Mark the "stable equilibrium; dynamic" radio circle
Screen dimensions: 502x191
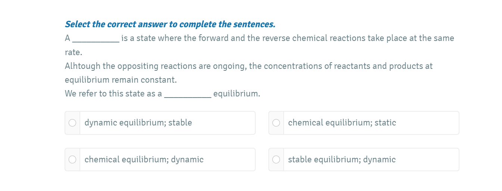coord(276,160)
